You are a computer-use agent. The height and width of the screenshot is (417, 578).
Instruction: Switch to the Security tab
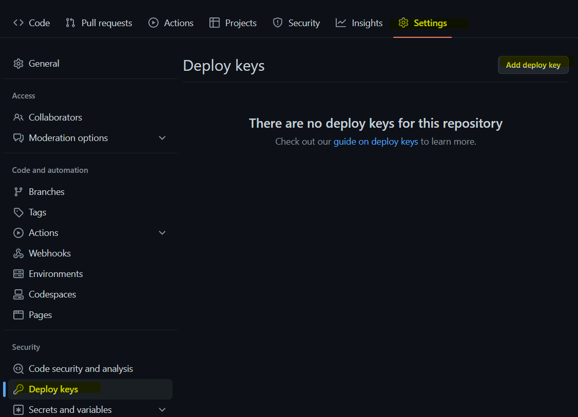296,23
